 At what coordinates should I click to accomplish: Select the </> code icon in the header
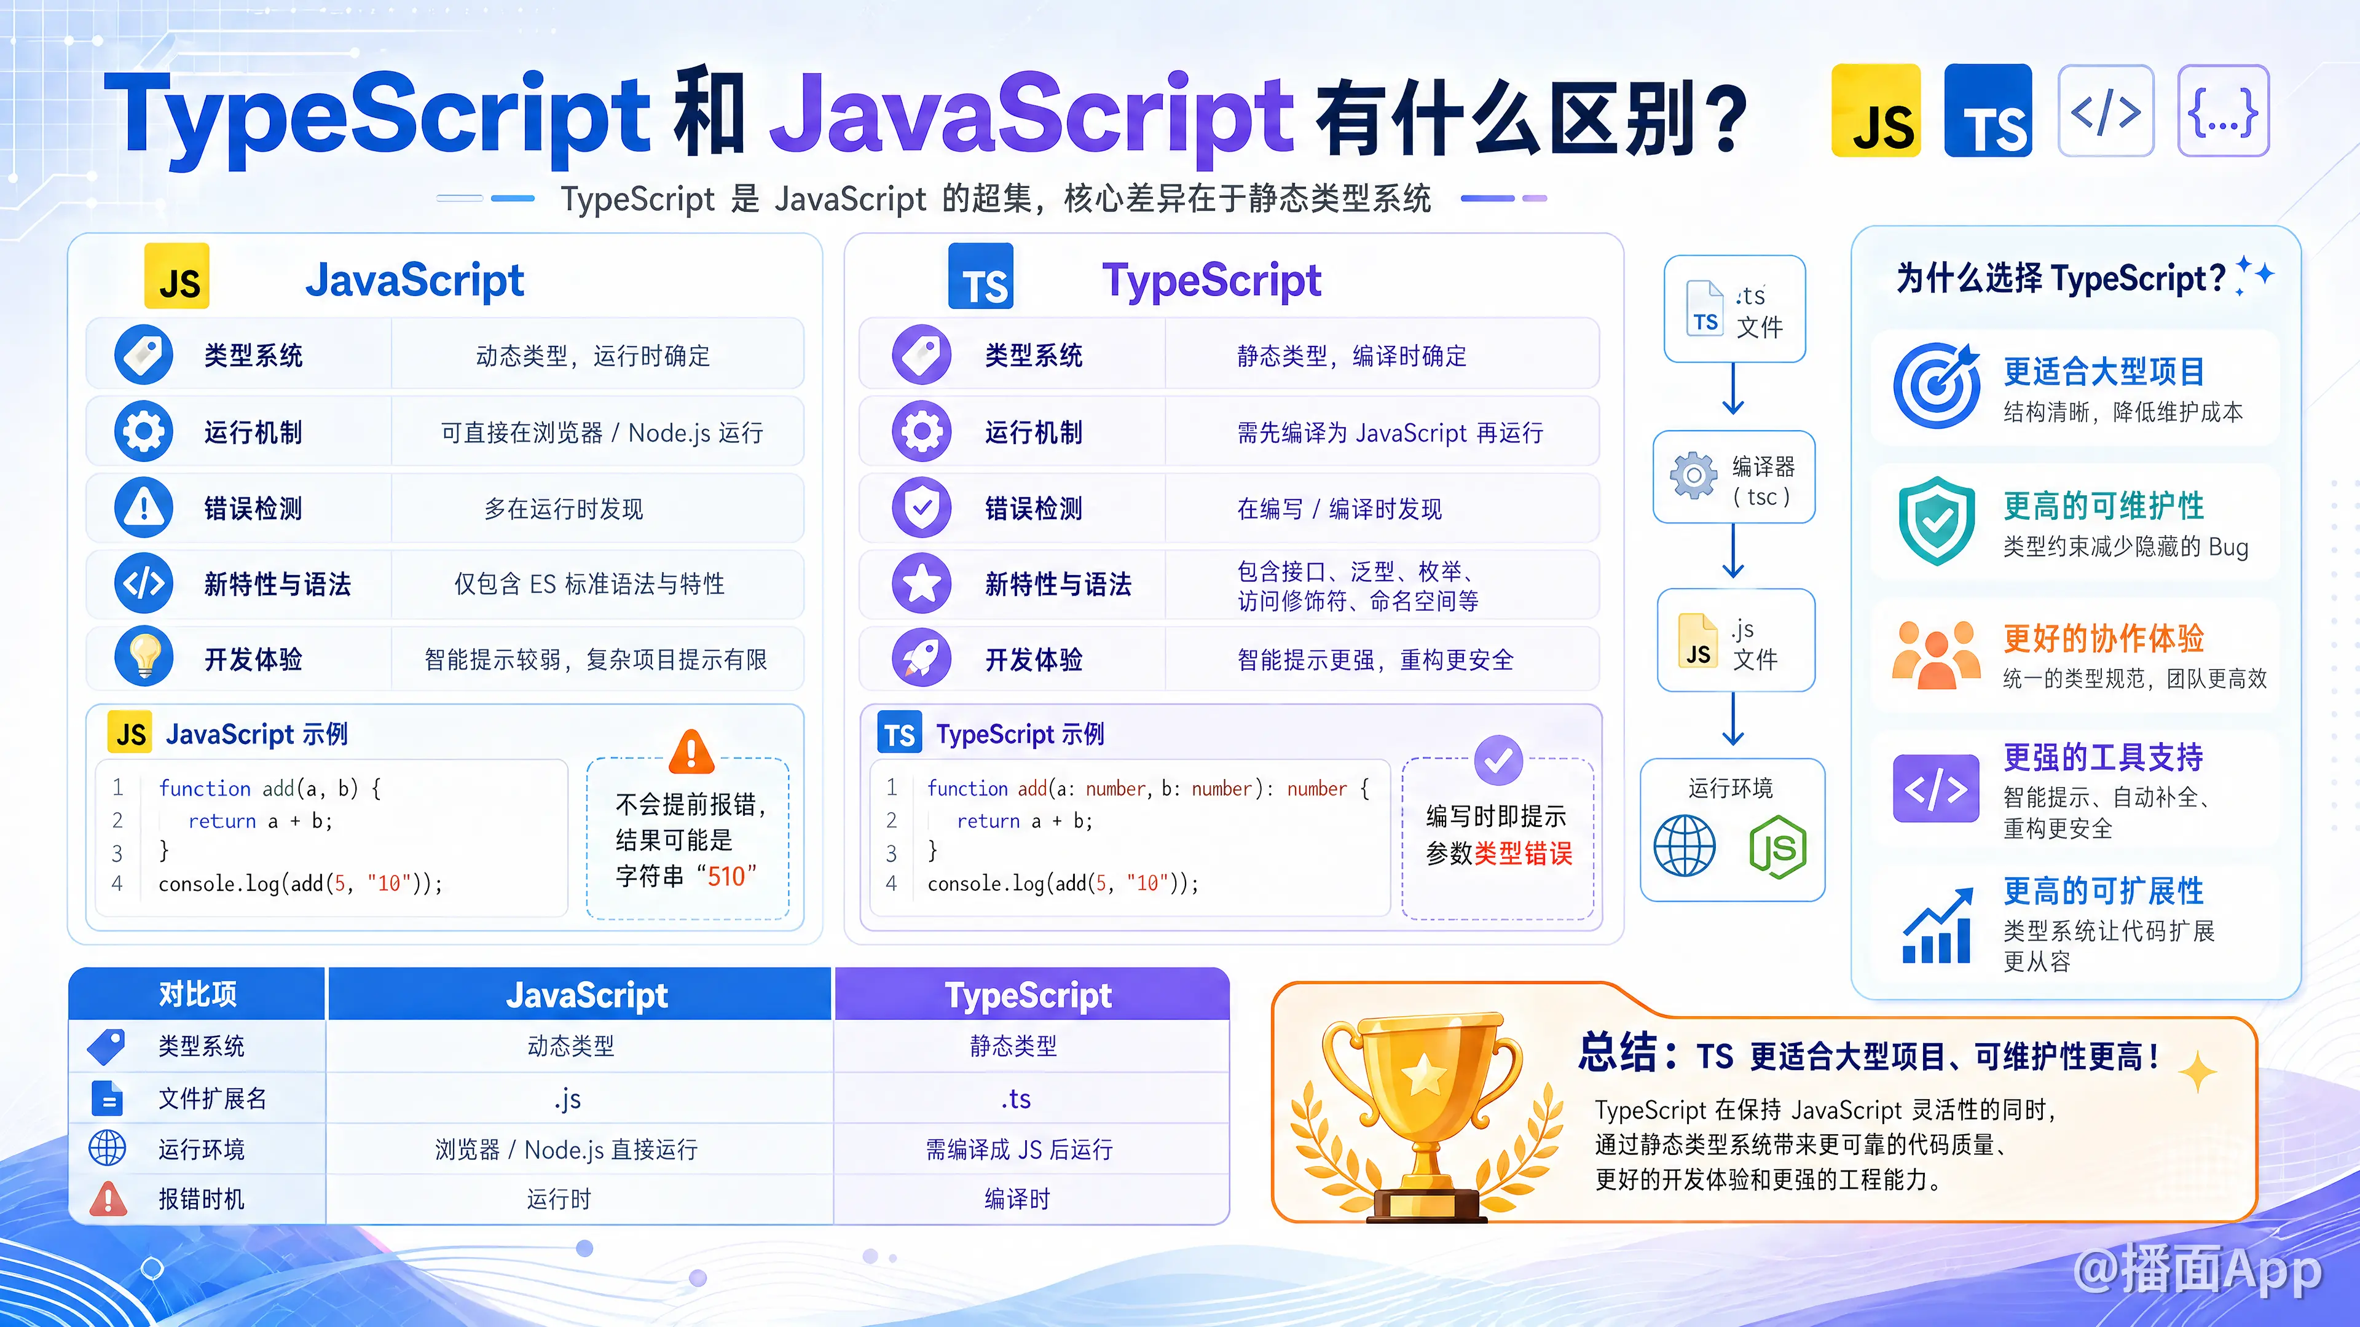[x=2106, y=111]
